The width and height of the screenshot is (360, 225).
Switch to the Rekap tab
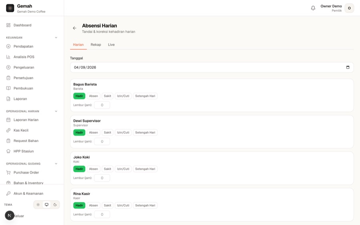point(96,44)
